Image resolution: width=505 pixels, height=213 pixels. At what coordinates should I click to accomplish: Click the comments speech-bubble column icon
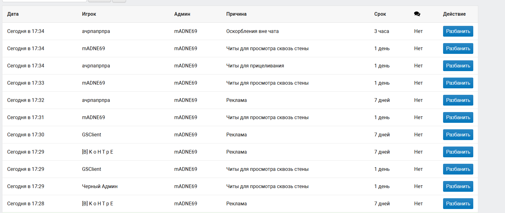pyautogui.click(x=417, y=14)
